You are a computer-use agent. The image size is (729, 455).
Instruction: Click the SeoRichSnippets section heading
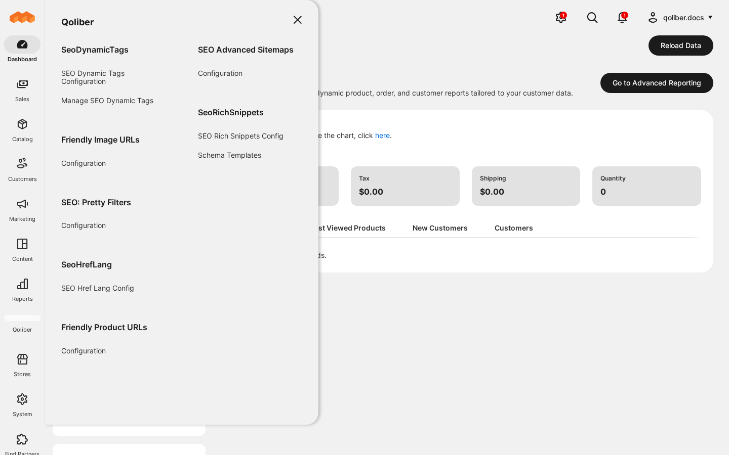click(x=231, y=112)
